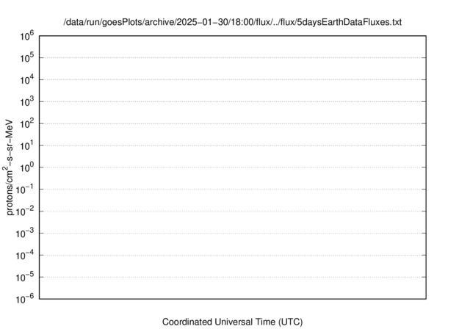Click the 10^-6 y-axis tick label
The width and height of the screenshot is (470, 329).
(25, 299)
